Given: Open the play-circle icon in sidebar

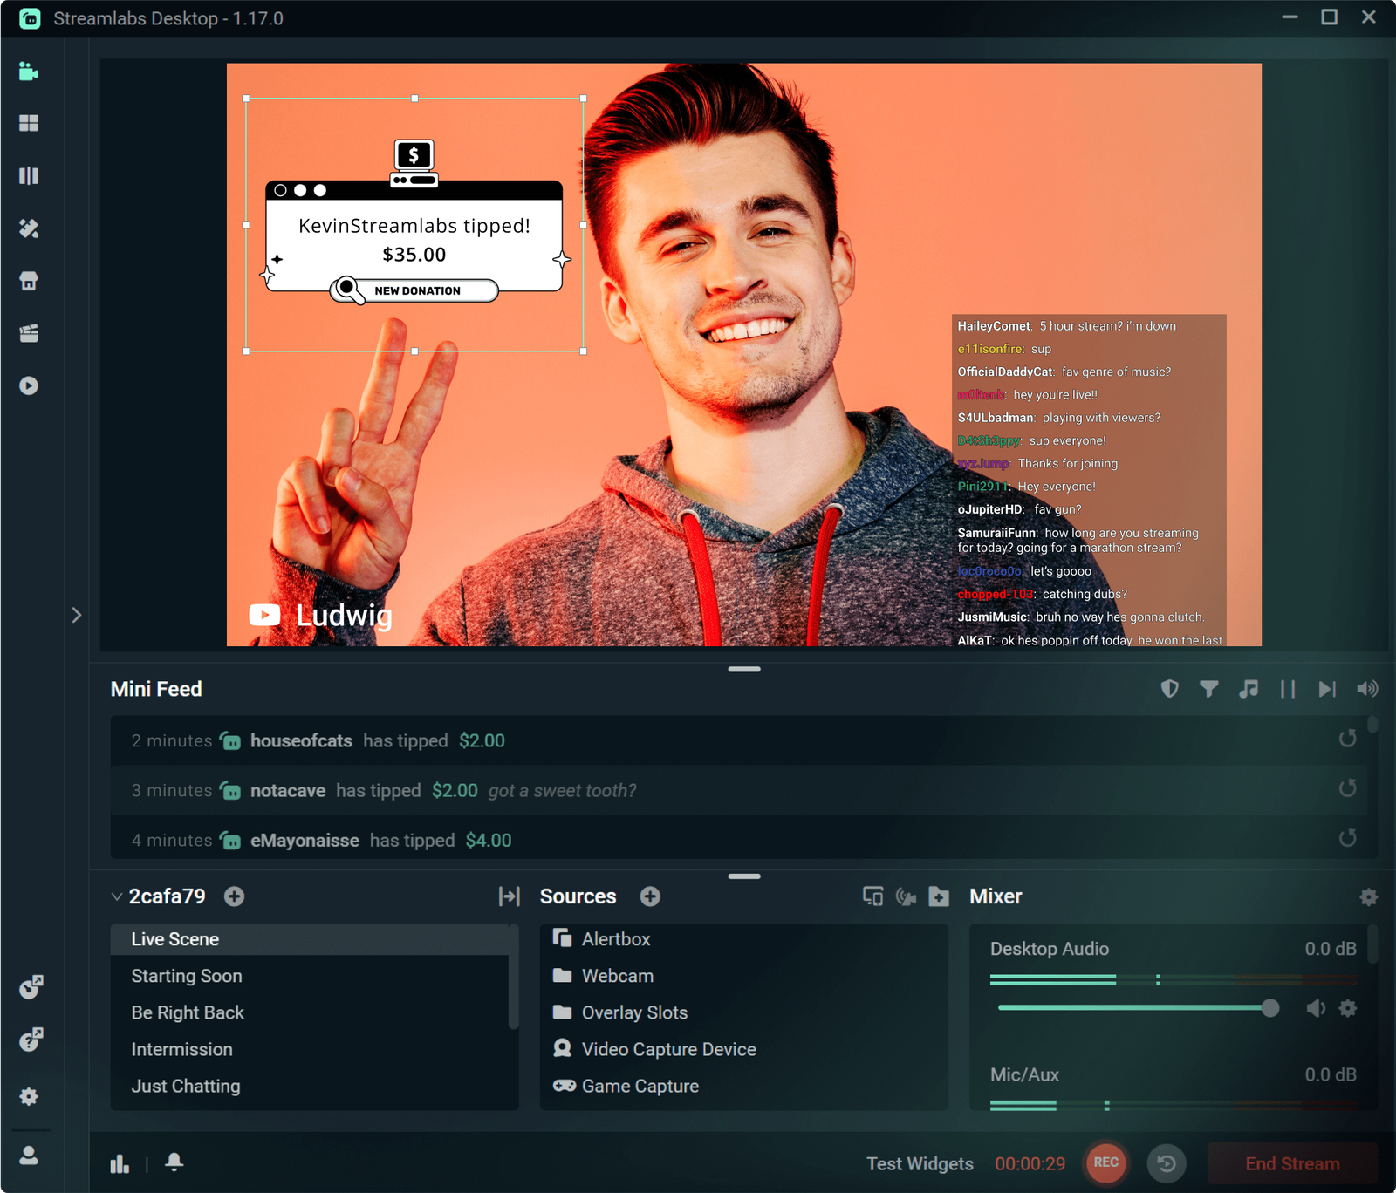Looking at the screenshot, I should click(x=29, y=385).
